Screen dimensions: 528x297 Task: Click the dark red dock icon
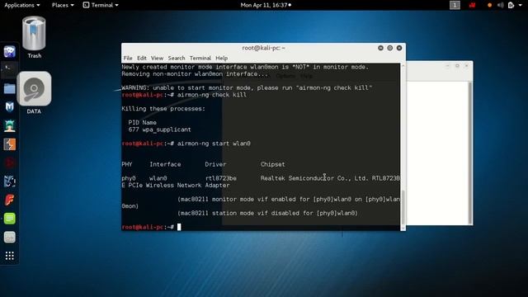(9, 163)
